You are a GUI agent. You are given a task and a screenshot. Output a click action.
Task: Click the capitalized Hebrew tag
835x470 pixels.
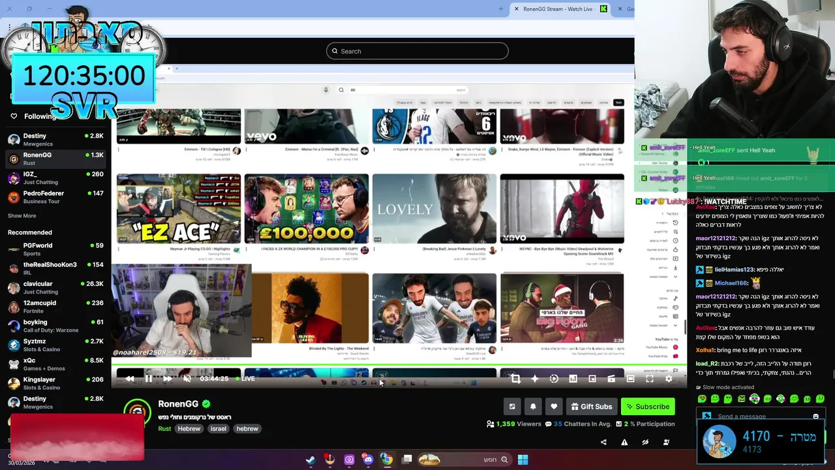click(189, 429)
